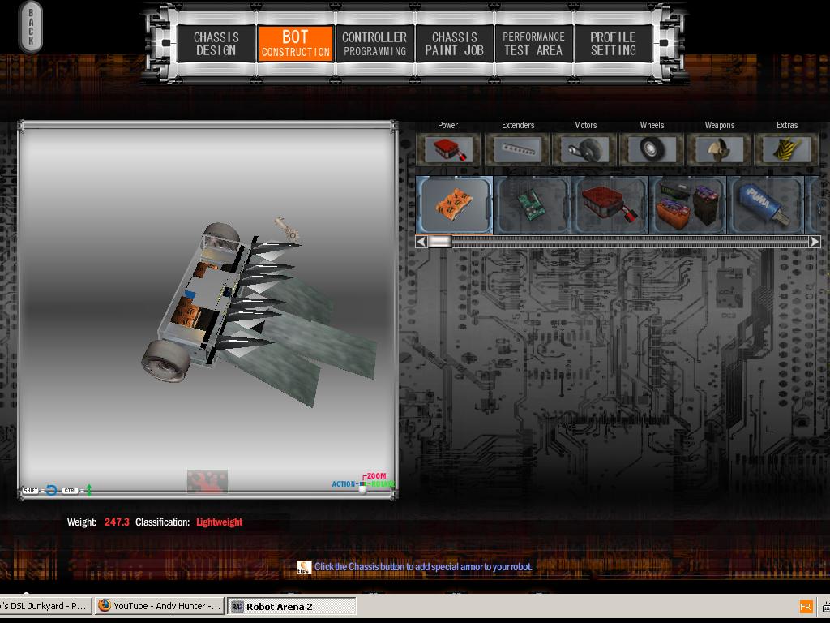The width and height of the screenshot is (830, 623).
Task: Open the Profile Setting tab
Action: click(x=613, y=44)
